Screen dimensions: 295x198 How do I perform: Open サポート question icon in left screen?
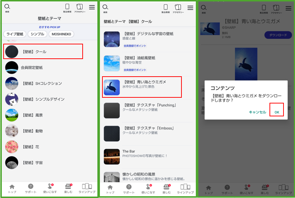tap(31, 189)
